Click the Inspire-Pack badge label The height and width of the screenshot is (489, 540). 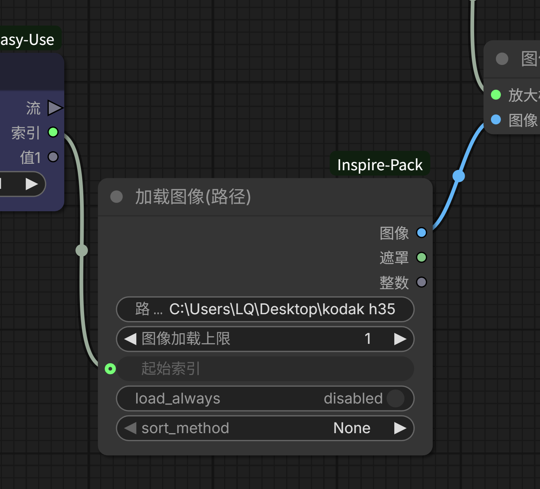point(379,165)
